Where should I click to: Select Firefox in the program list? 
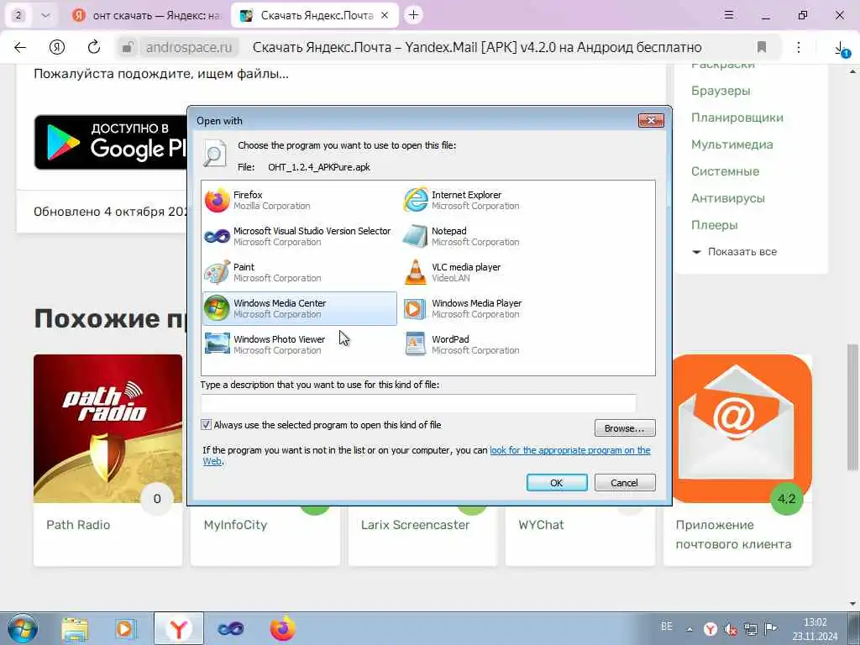point(300,200)
